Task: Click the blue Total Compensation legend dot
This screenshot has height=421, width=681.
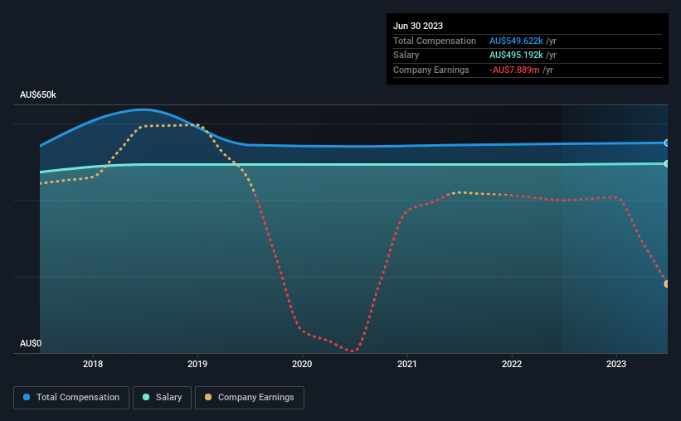Action: coord(27,397)
